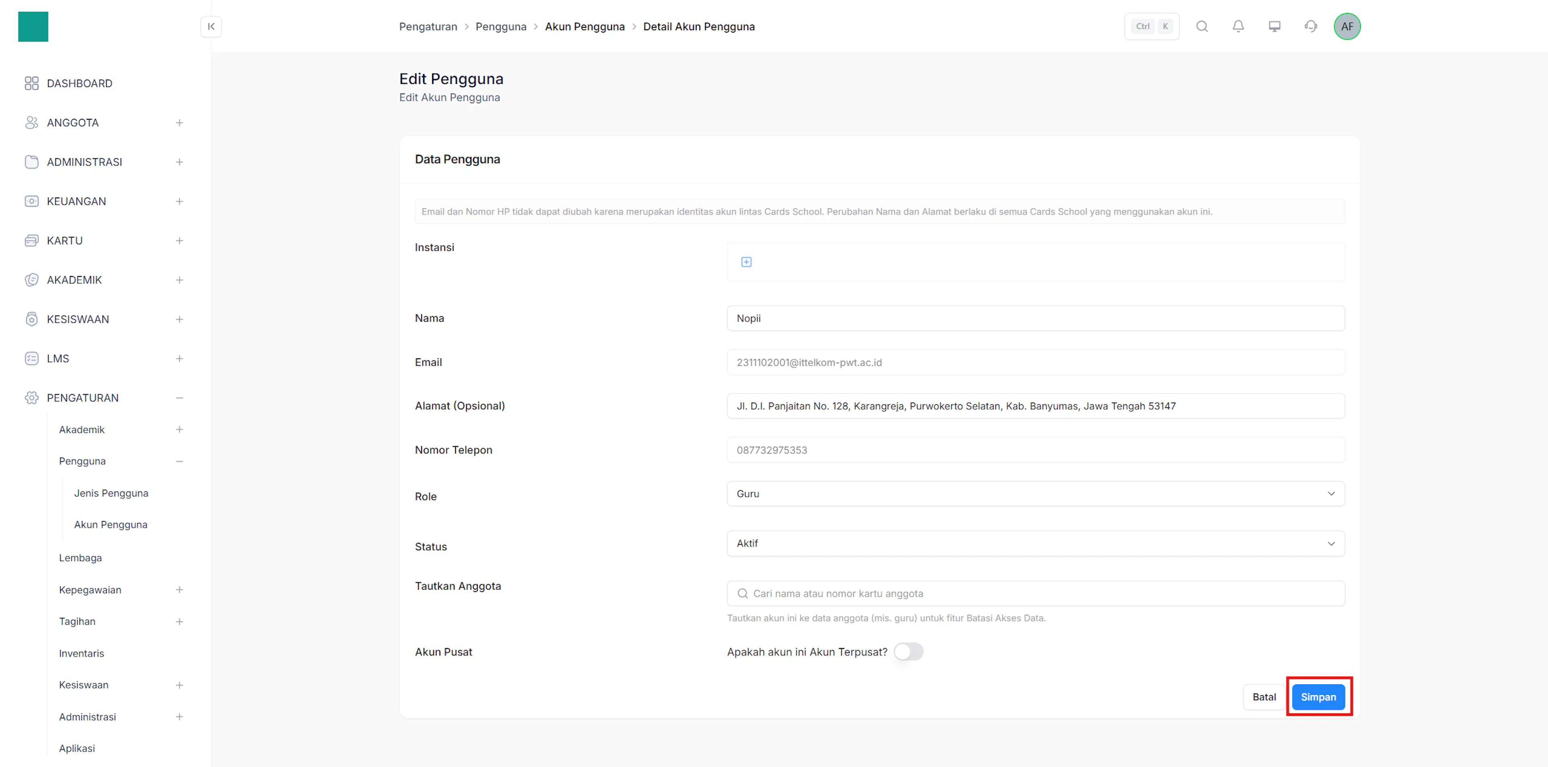Expand the Tagihan submenu
This screenshot has height=767, width=1548.
click(x=179, y=621)
